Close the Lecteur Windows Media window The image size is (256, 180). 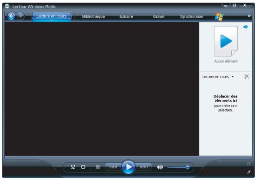[x=245, y=5]
